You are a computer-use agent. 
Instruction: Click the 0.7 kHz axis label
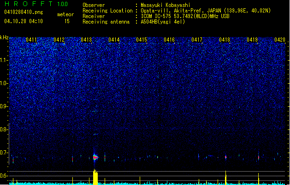[4, 153]
